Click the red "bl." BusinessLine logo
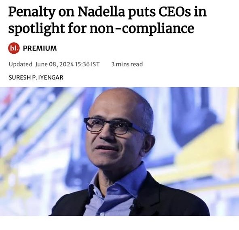This screenshot has height=230, width=239. [14, 48]
